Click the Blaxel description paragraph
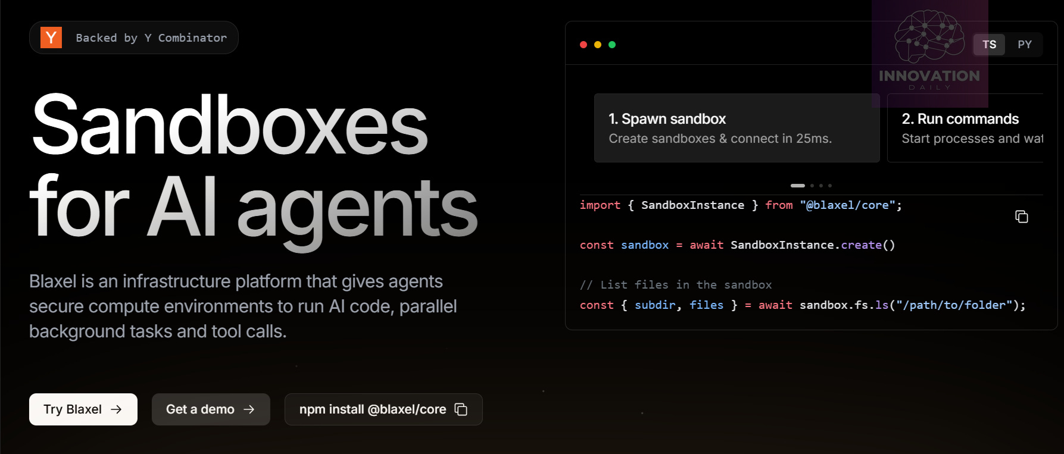1064x454 pixels. pos(243,306)
